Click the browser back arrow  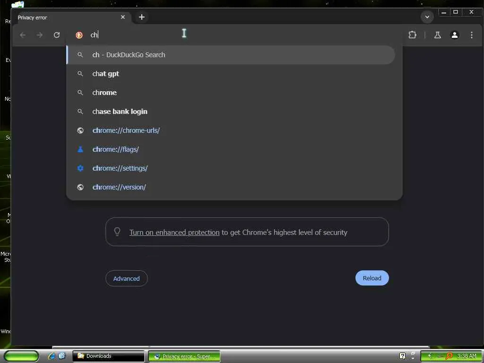pyautogui.click(x=23, y=35)
